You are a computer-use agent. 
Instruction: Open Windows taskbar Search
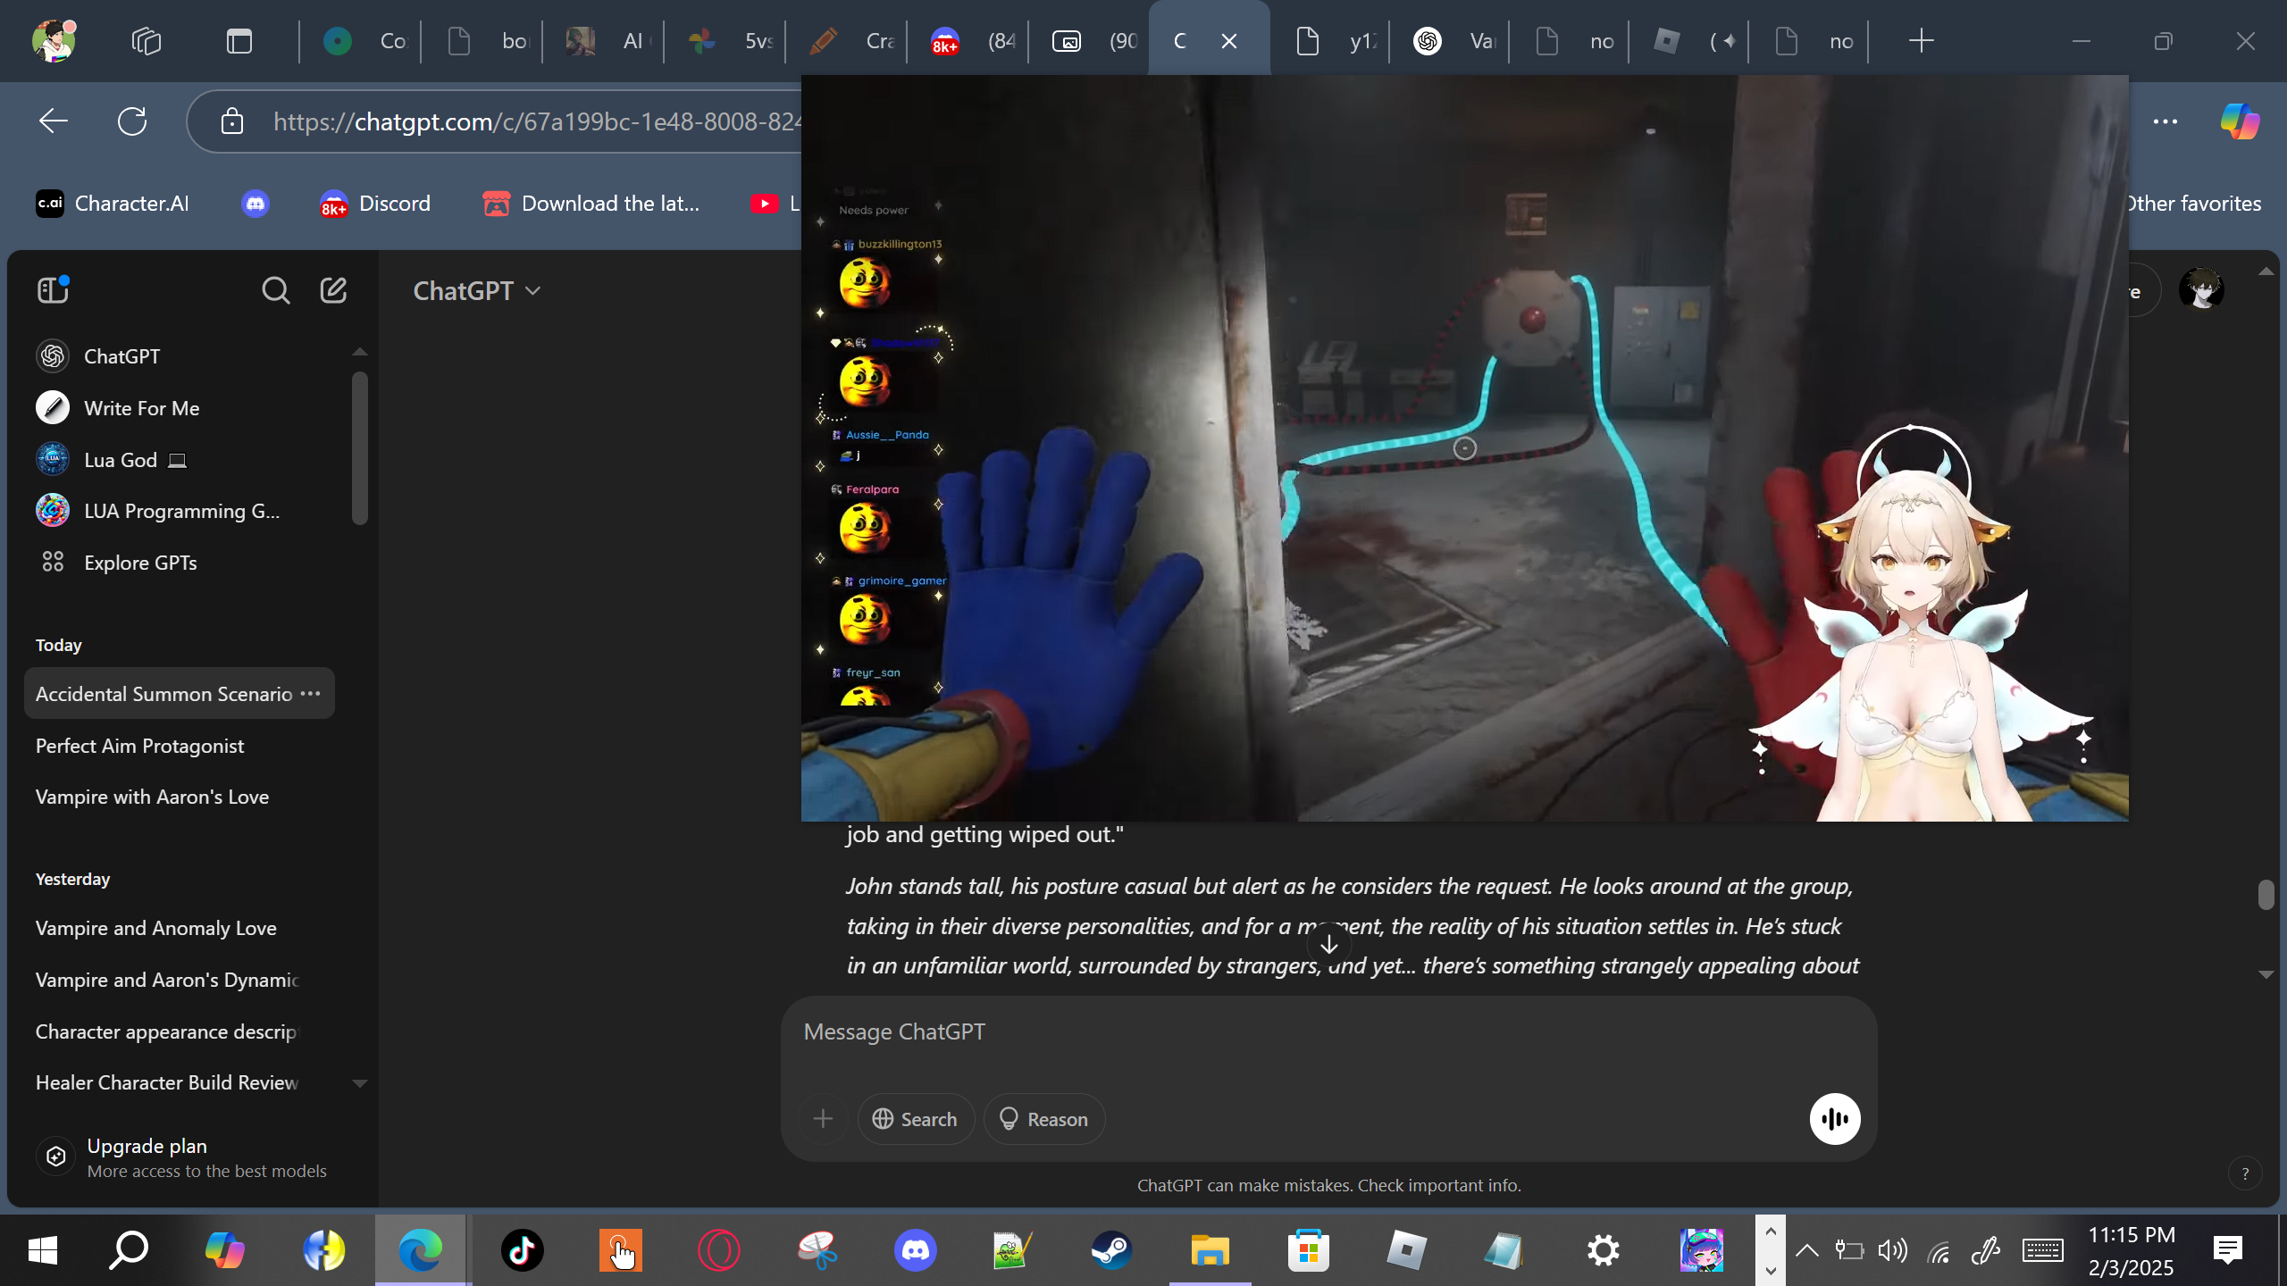[x=129, y=1249]
